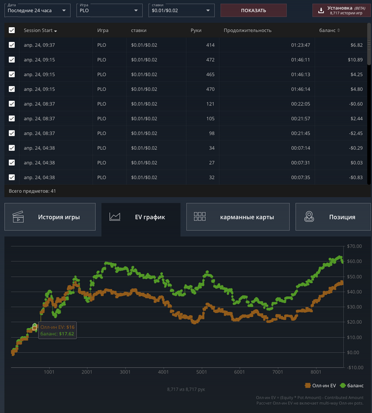Uncheck the session row with 98 hands

(12, 133)
